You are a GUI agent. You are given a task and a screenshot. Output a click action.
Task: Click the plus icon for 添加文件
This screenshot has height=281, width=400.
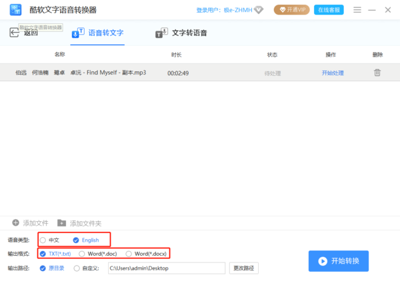(15, 222)
